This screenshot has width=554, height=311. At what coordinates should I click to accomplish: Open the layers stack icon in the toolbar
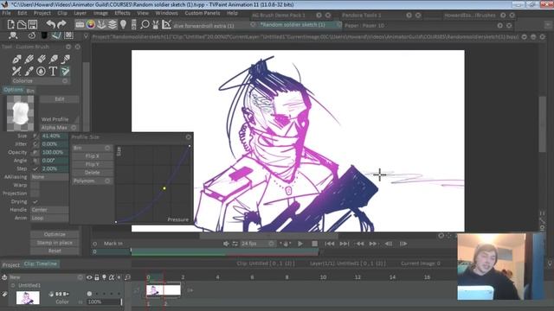click(113, 24)
